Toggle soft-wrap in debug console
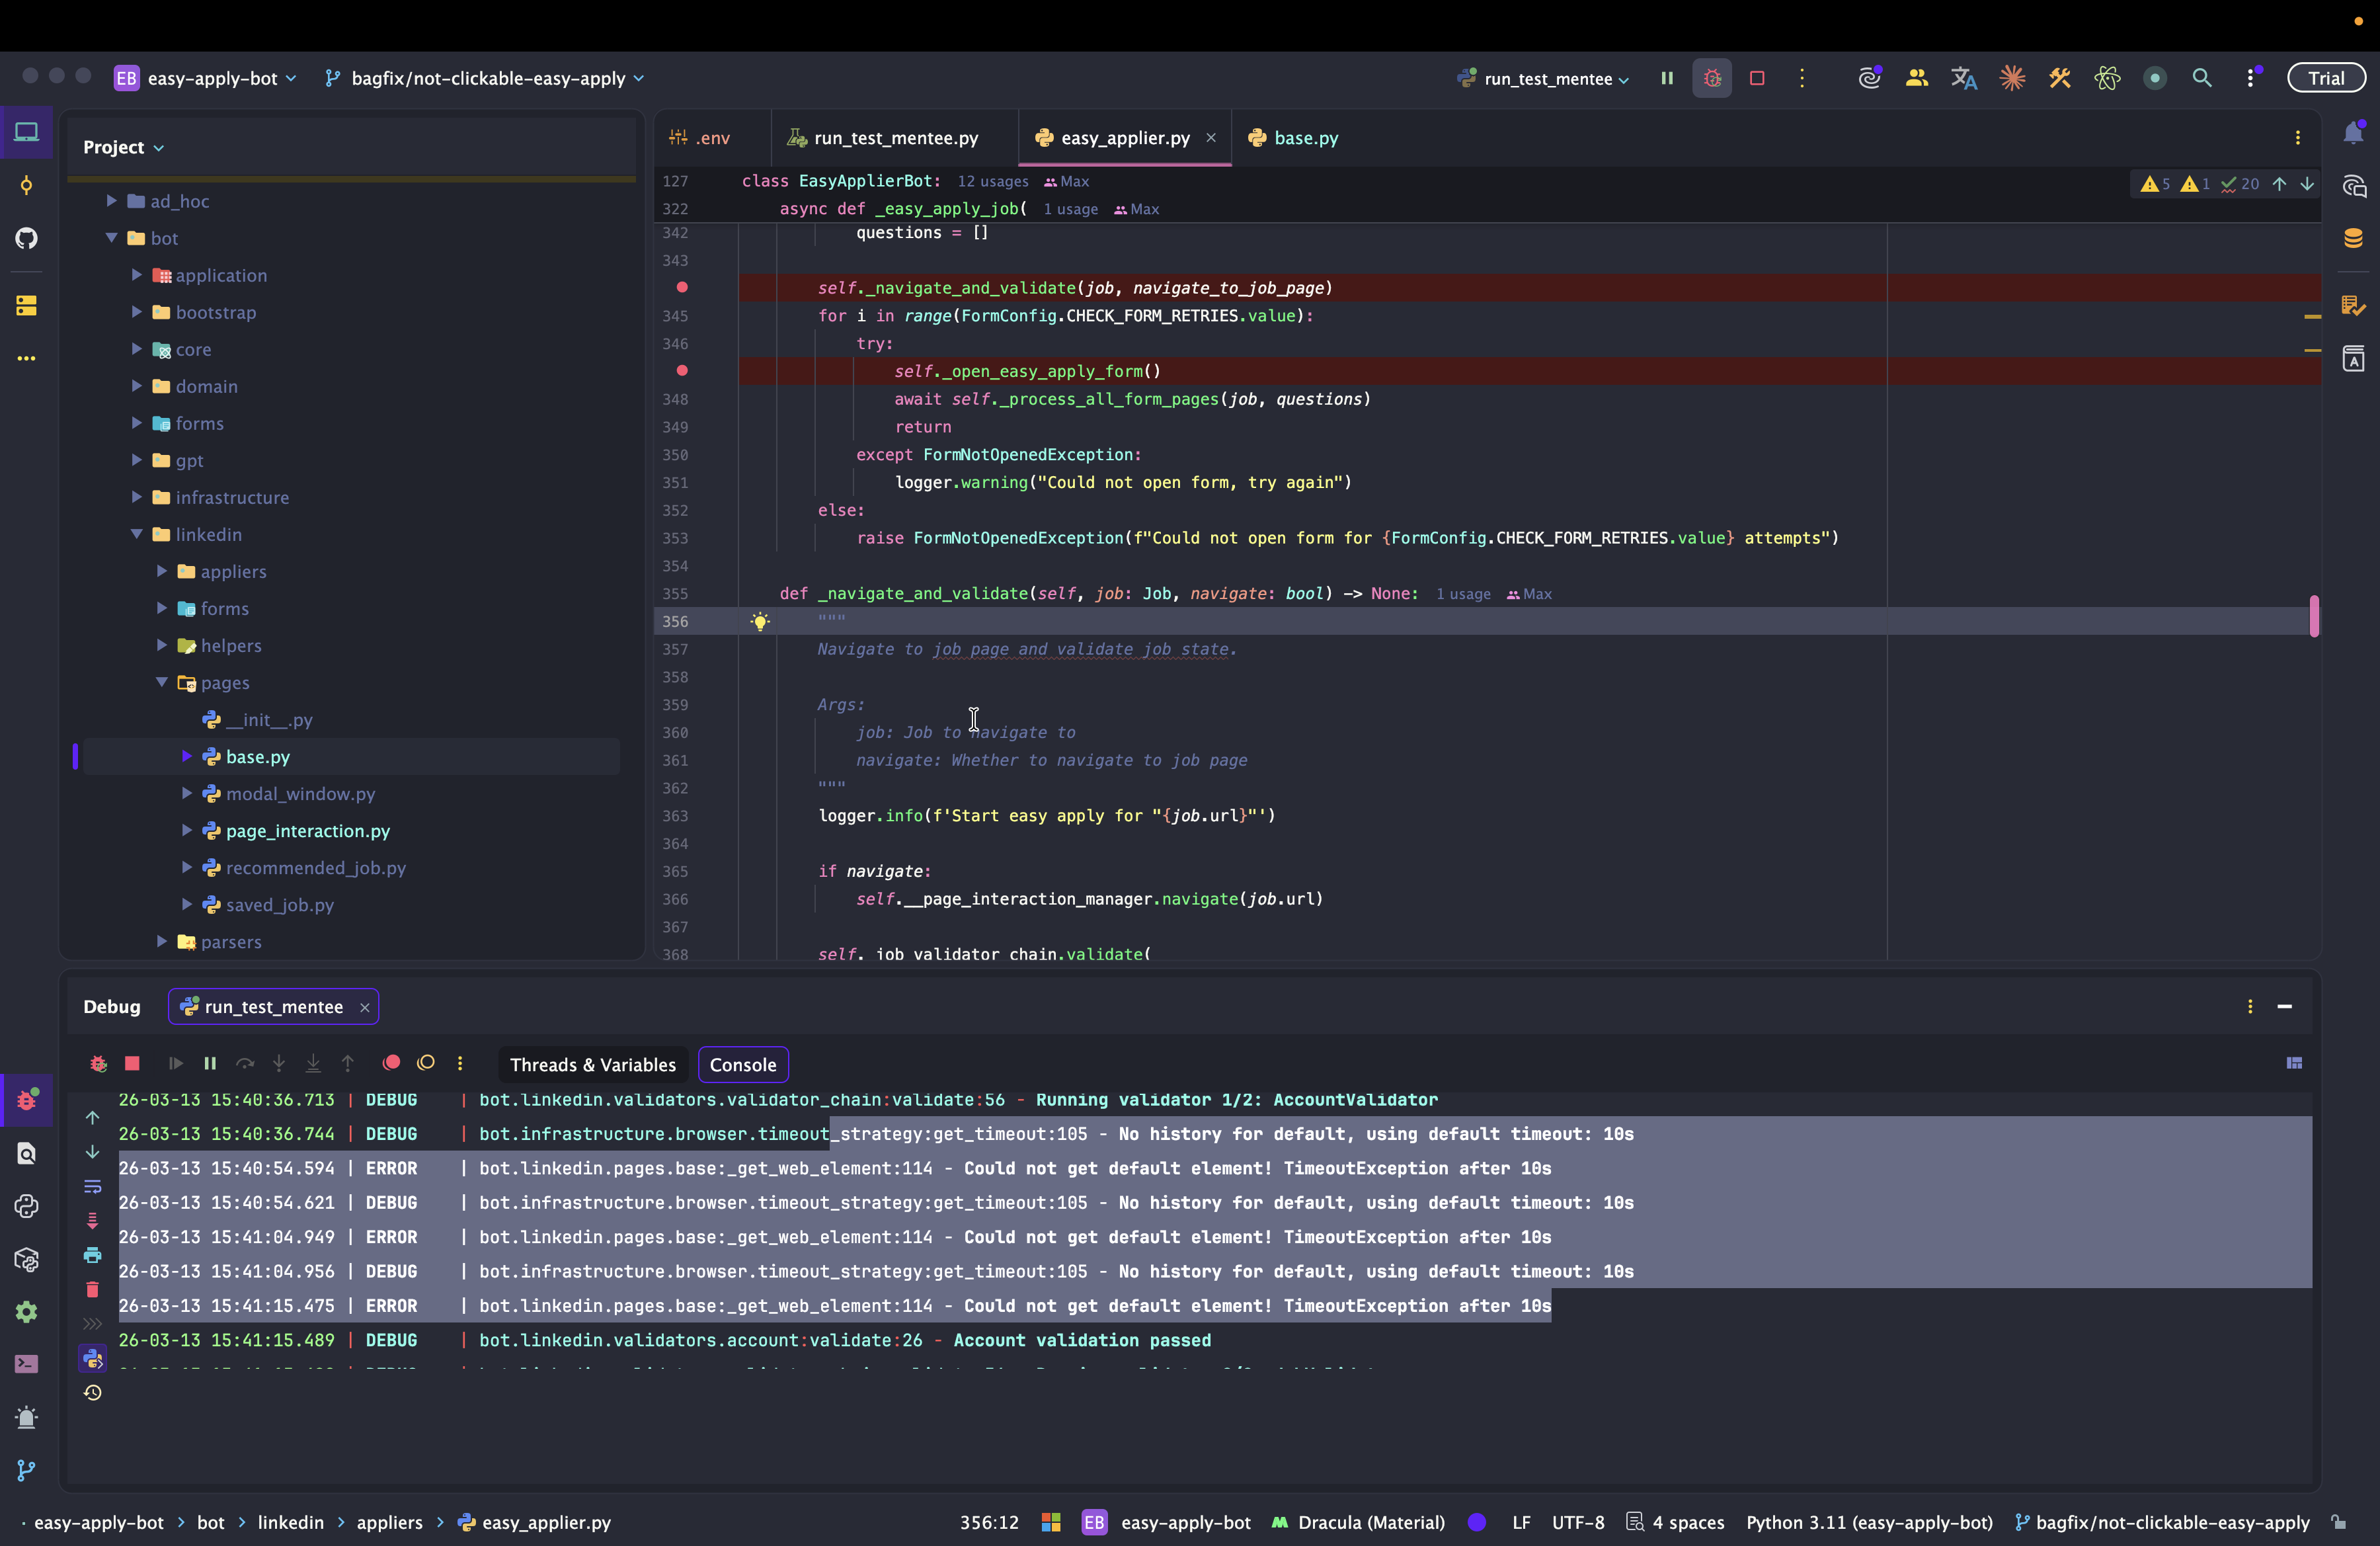Screen dimensions: 2380x1546 coord(92,1187)
